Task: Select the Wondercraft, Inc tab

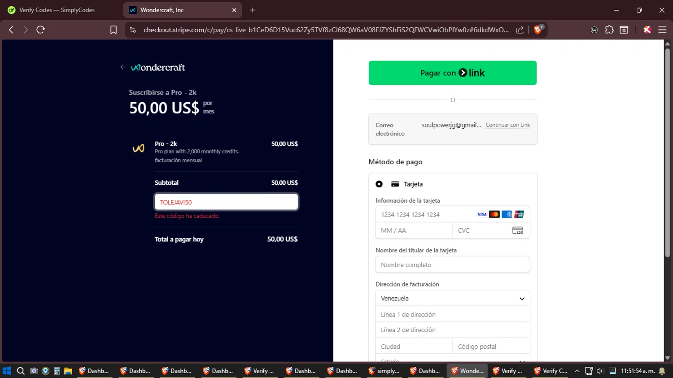Action: tap(182, 10)
